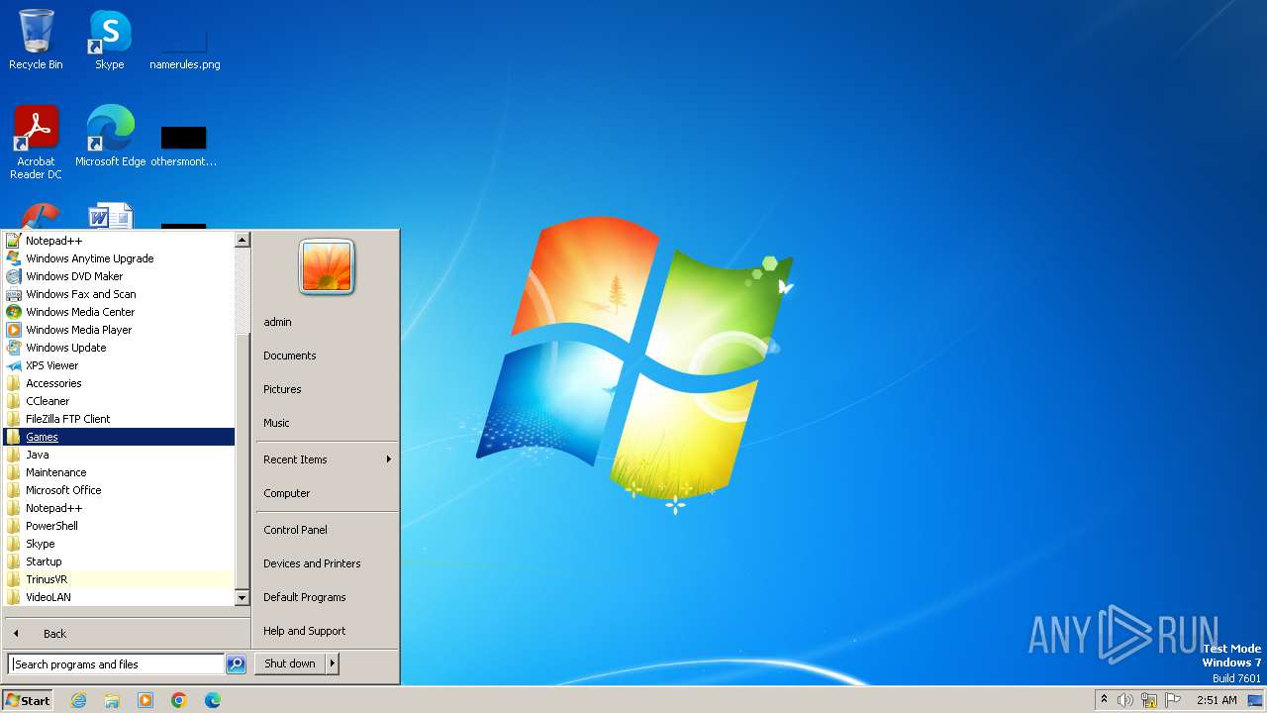Click the search magnifier button
This screenshot has height=713, width=1267.
236,664
